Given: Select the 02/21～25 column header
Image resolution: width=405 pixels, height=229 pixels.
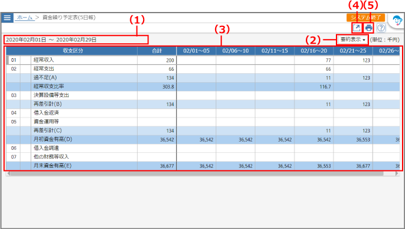Looking at the screenshot, I should pyautogui.click(x=353, y=51).
